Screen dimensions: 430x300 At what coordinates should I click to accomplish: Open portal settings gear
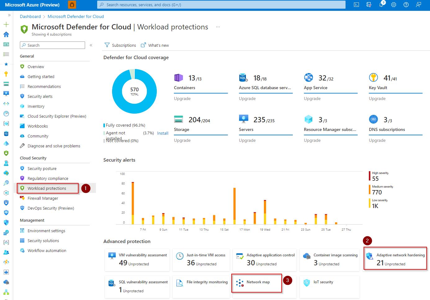pyautogui.click(x=394, y=5)
